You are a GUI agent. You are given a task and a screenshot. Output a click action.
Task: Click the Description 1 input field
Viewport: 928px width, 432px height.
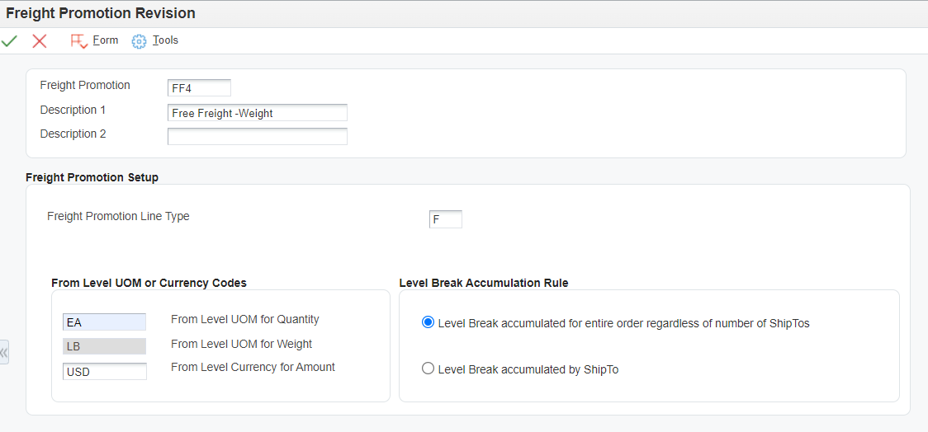click(x=258, y=112)
